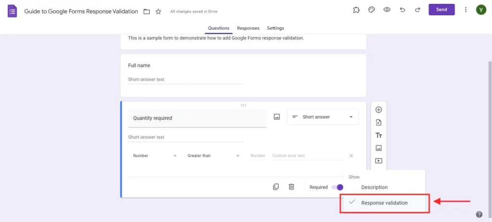
Task: Select the Full name question
Action: point(243,75)
